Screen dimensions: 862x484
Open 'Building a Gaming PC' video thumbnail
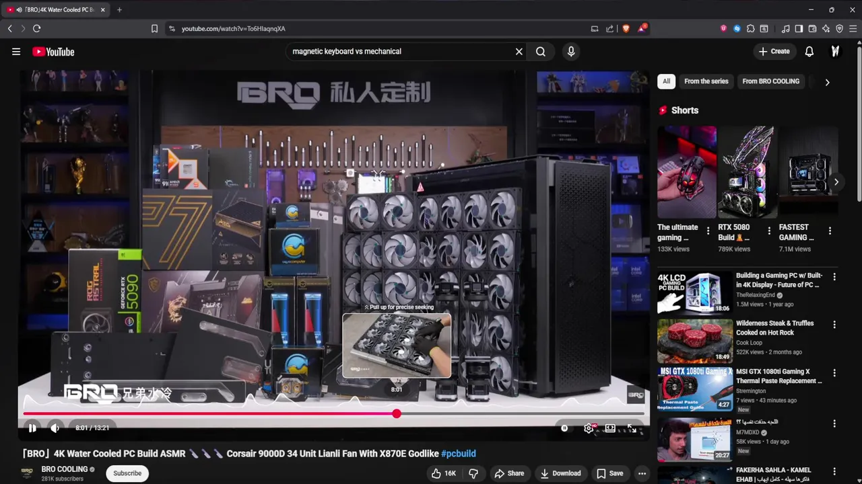point(695,292)
